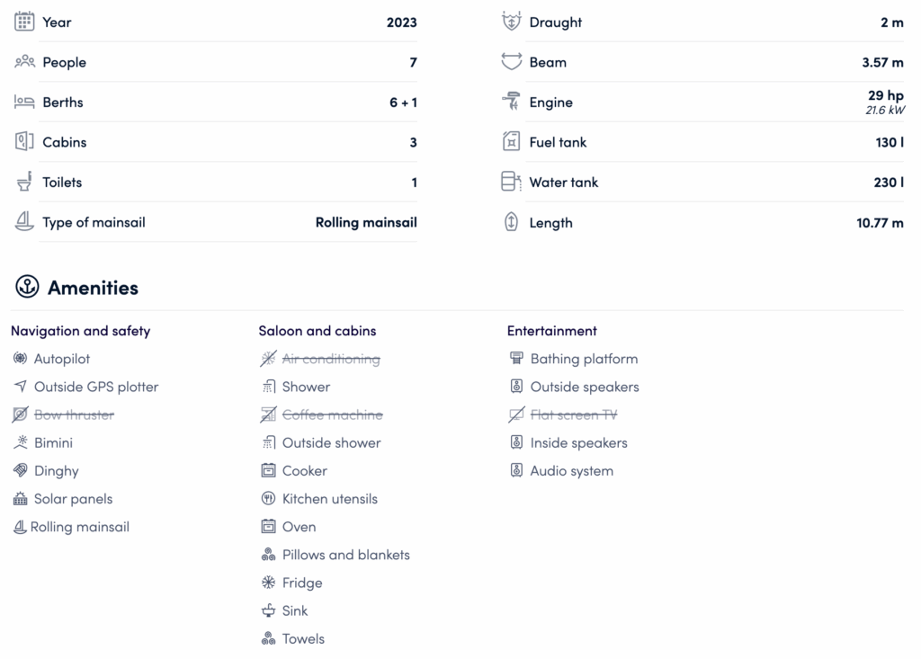The width and height of the screenshot is (921, 659).
Task: Click the Entertainment section heading
Action: click(x=551, y=331)
